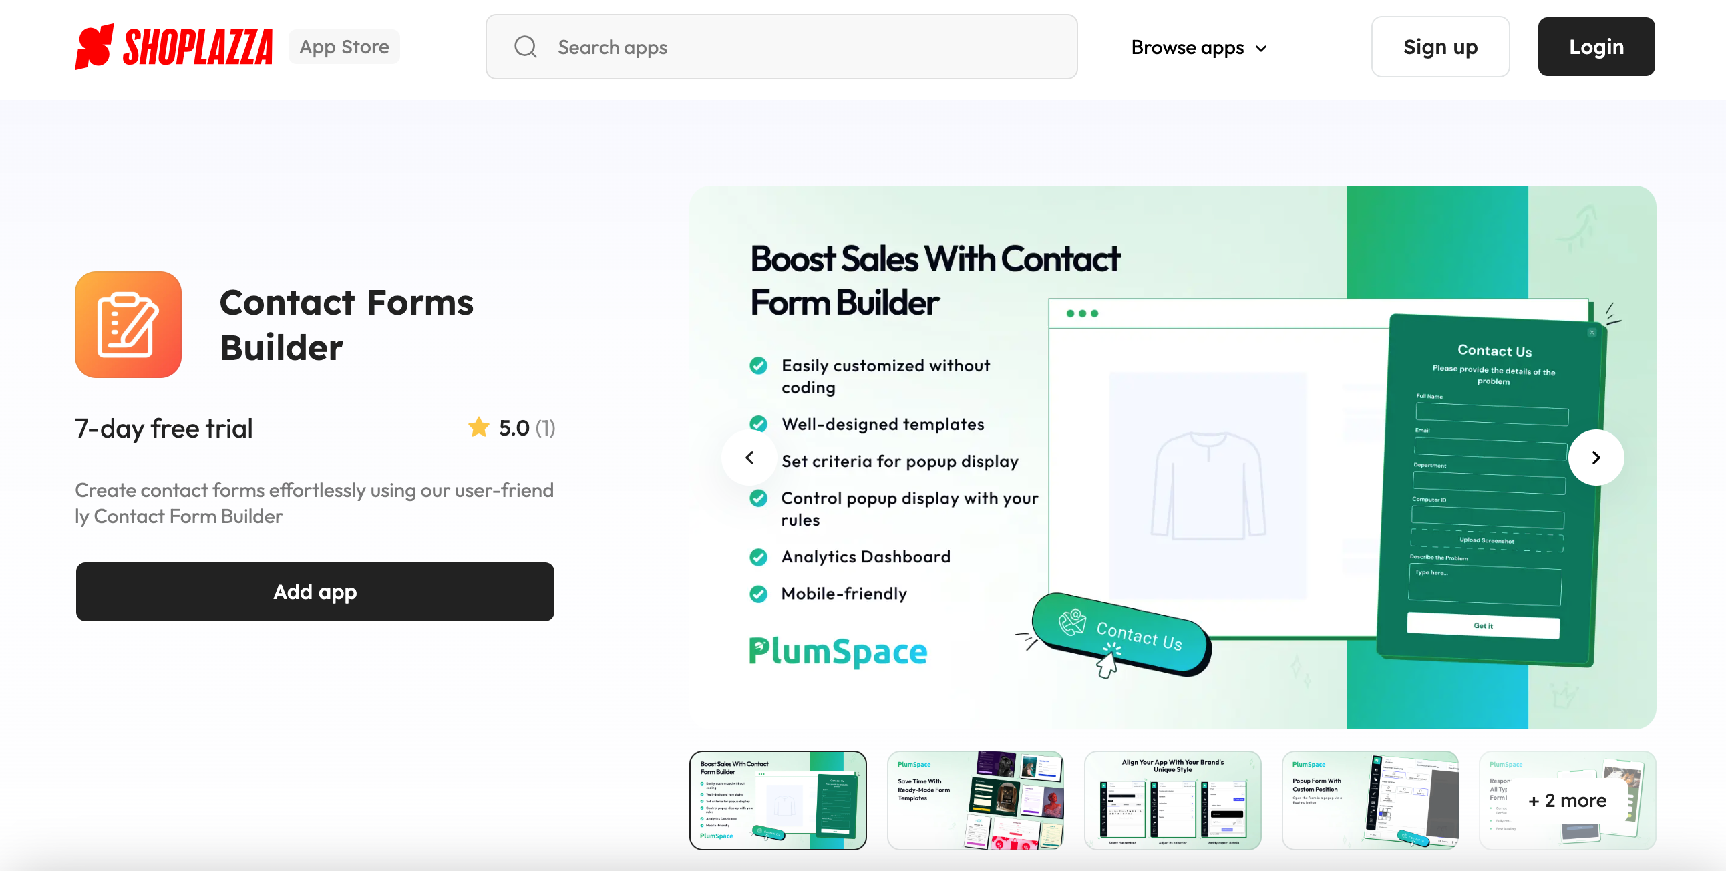Viewport: 1726px width, 871px height.
Task: Select the App Store menu item
Action: point(345,45)
